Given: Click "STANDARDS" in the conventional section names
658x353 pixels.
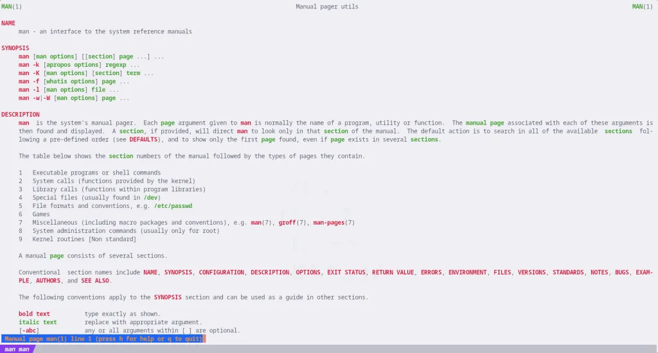Looking at the screenshot, I should click(x=568, y=273).
